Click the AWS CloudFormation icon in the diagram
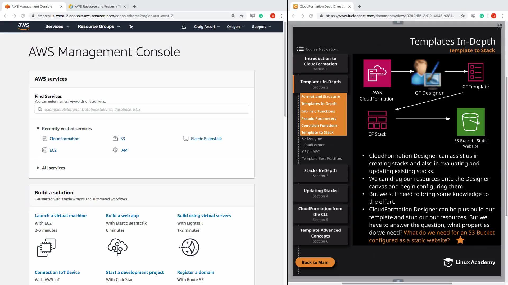Screen dimensions: 508x285 point(377,73)
